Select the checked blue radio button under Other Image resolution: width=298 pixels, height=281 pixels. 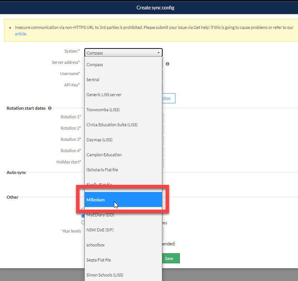pos(83,216)
